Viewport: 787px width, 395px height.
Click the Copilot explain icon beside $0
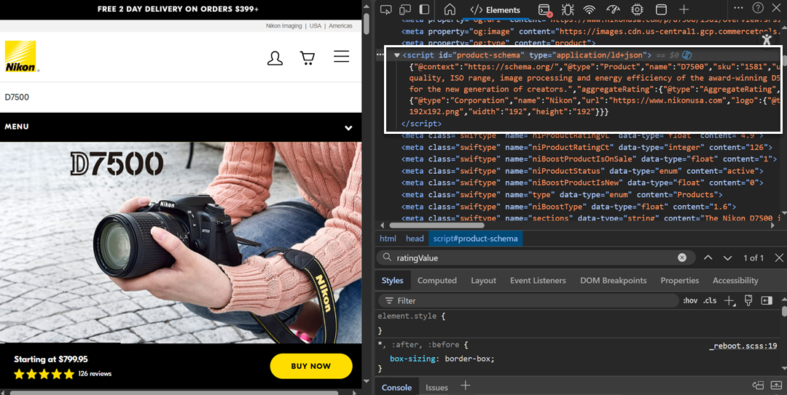pos(688,55)
